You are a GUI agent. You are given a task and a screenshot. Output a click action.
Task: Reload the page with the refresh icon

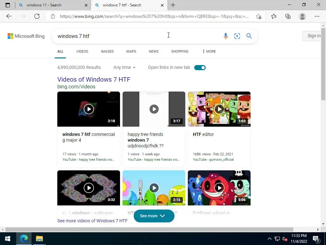[37, 16]
